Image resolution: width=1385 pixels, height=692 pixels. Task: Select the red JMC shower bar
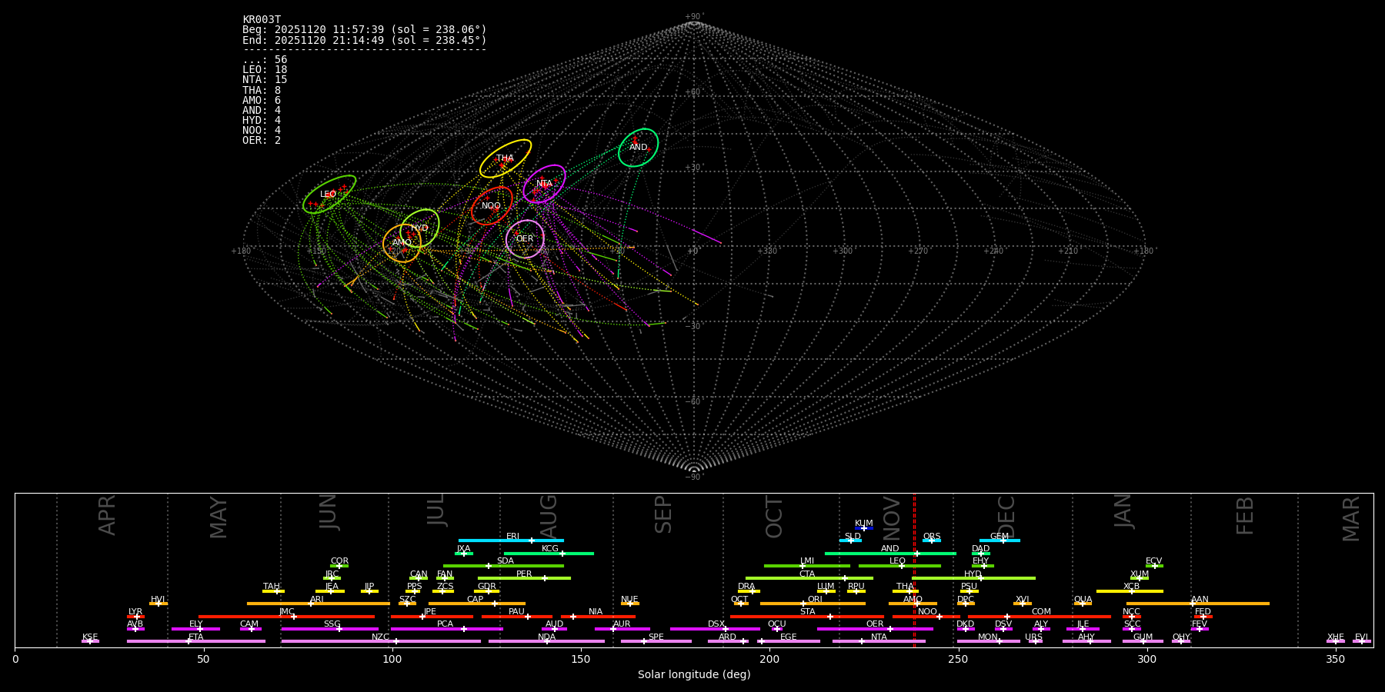(286, 616)
